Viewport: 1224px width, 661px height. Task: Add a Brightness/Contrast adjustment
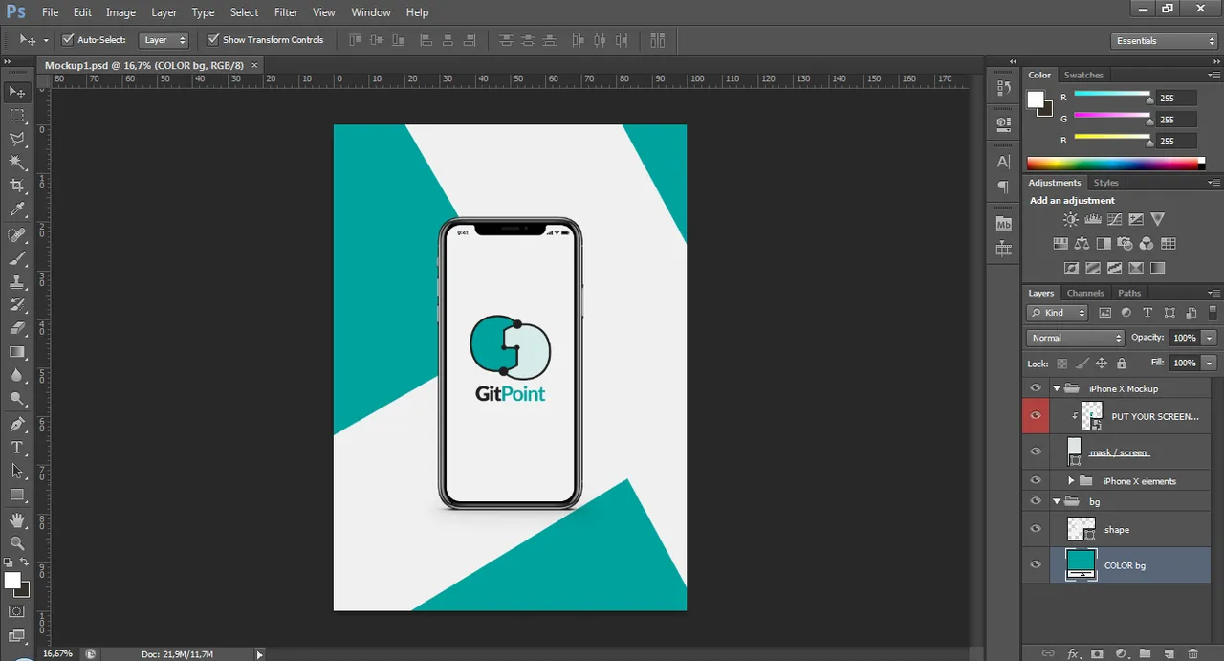[x=1071, y=220]
